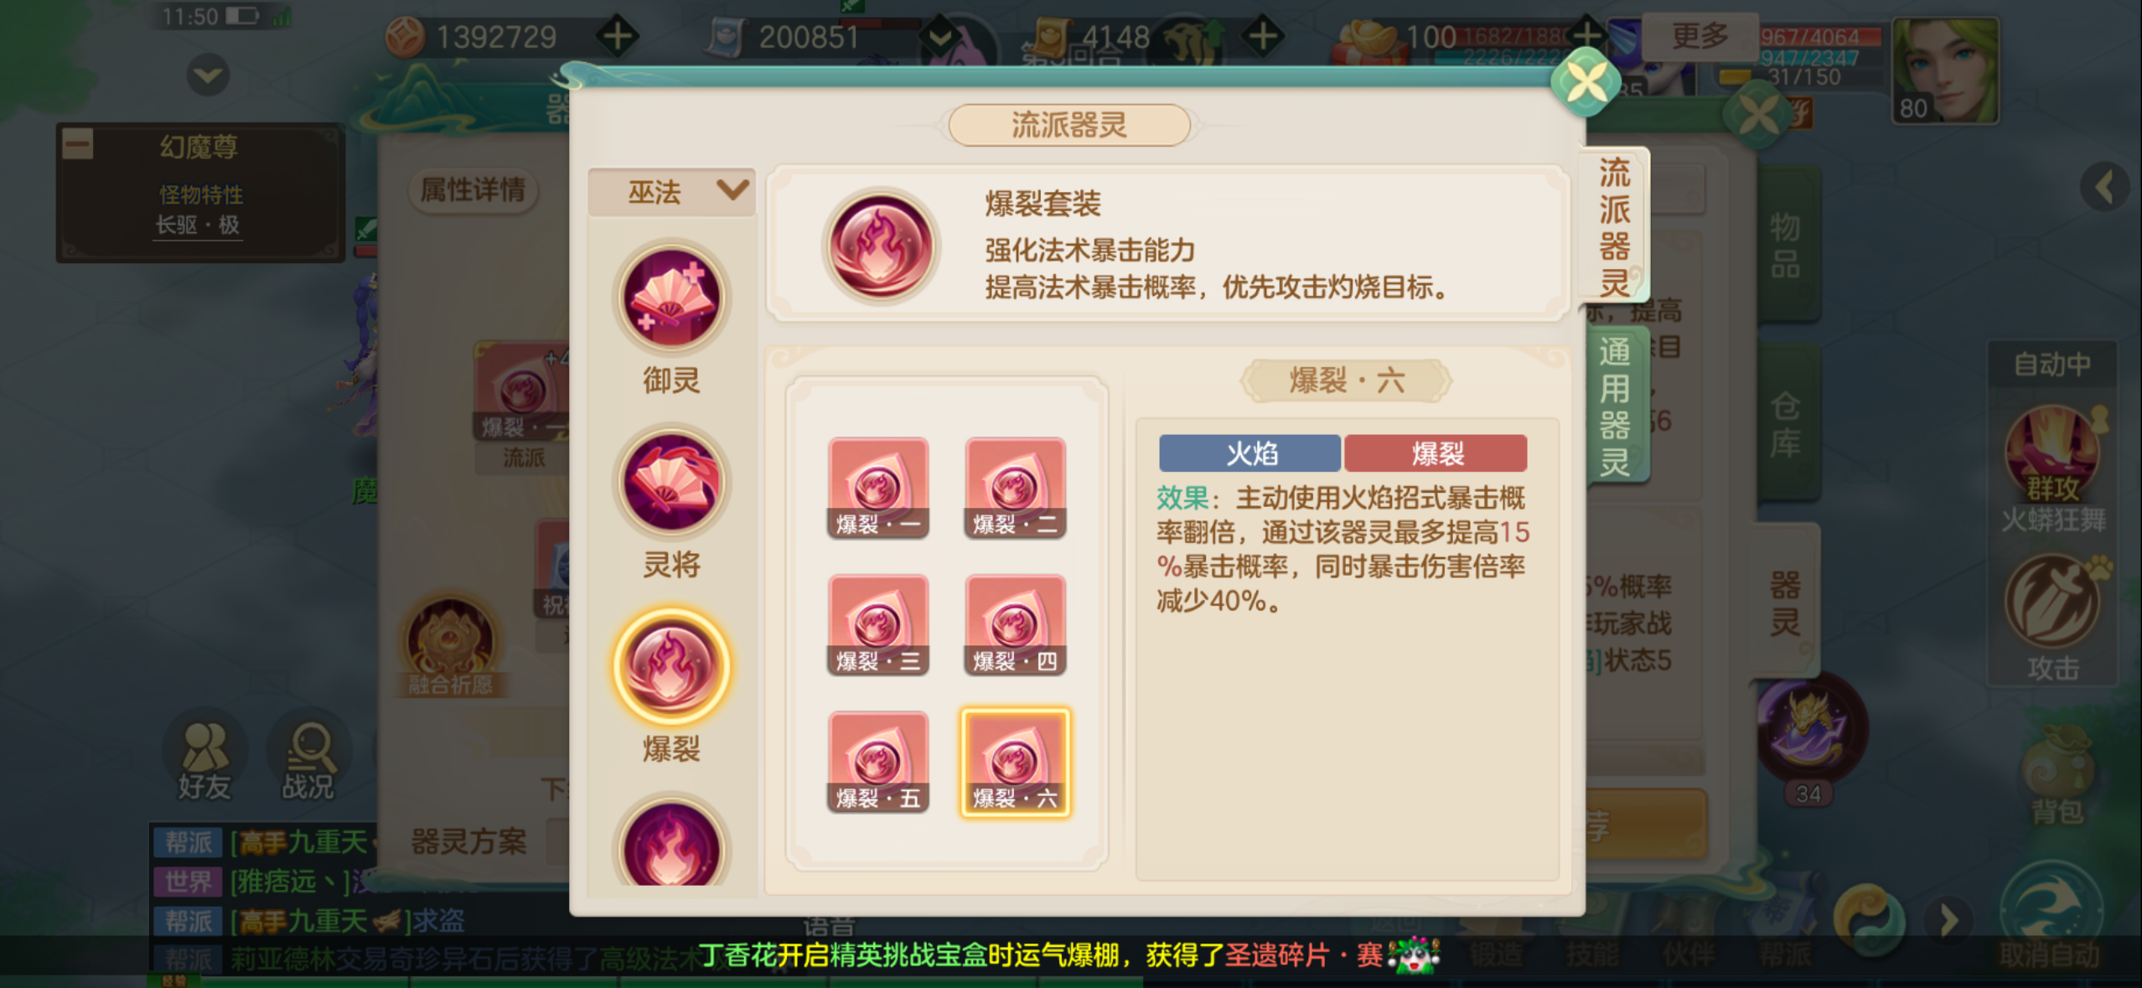Expand the top-left down chevron

pyautogui.click(x=207, y=76)
